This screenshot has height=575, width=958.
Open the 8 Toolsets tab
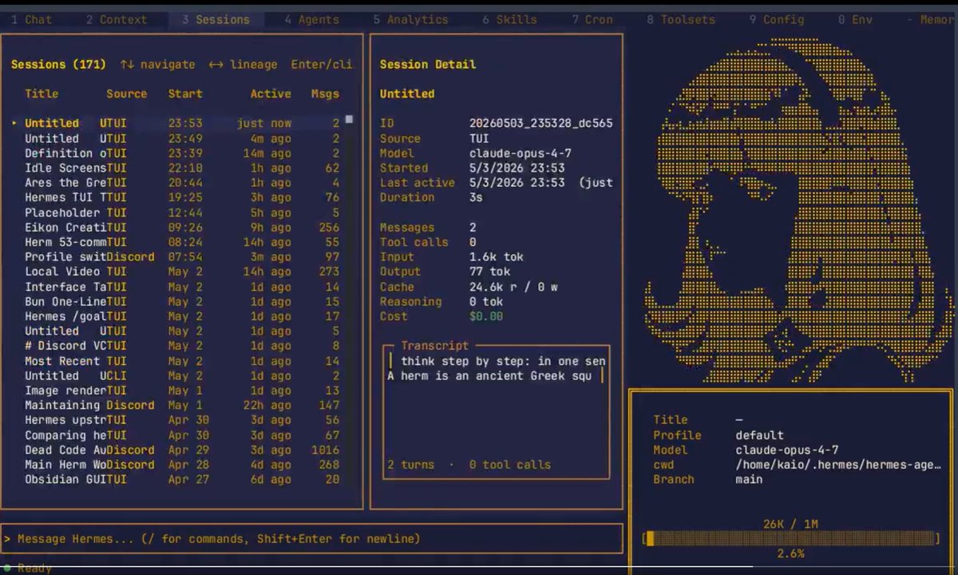tap(681, 19)
